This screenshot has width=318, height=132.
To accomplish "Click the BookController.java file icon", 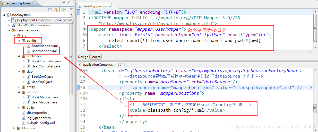I will [x=28, y=61].
